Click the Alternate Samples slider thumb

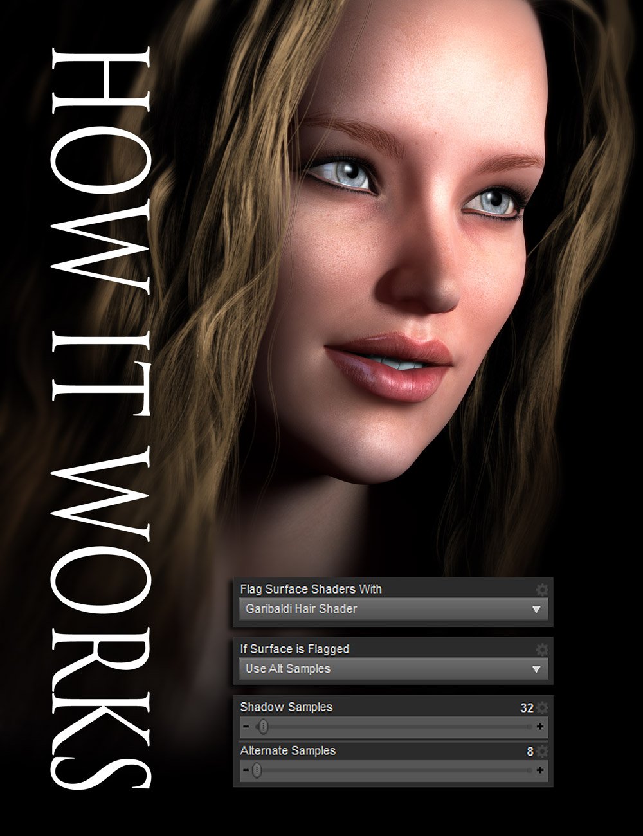257,770
